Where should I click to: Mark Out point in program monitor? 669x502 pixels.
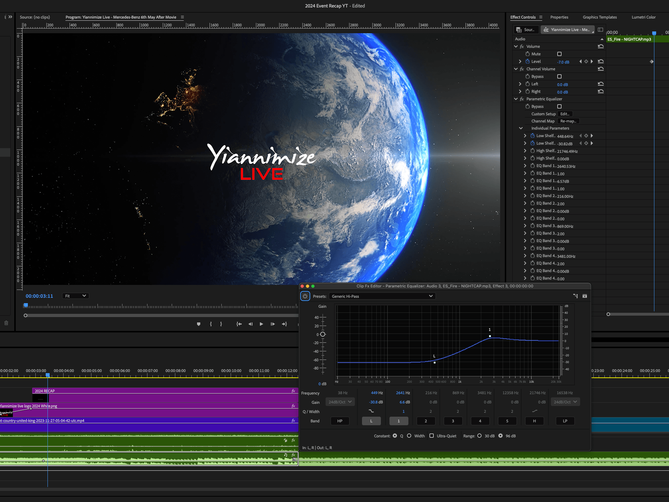[221, 324]
